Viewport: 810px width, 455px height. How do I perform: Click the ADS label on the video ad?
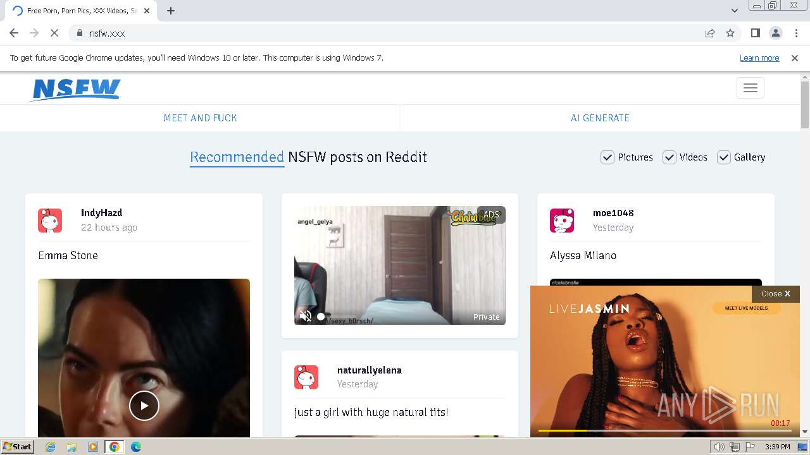pos(491,215)
